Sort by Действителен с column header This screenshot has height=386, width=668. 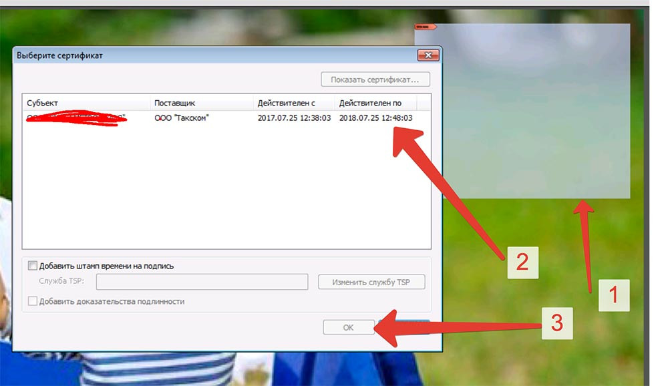(293, 103)
